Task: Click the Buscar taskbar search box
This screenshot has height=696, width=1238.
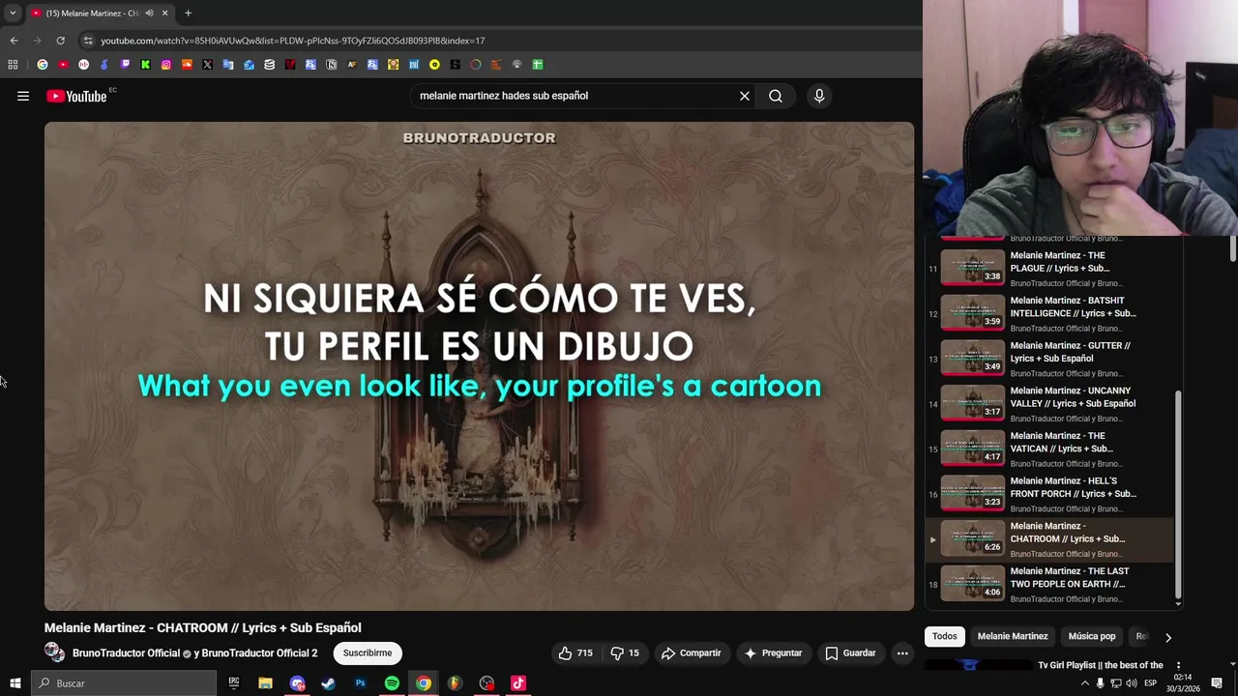Action: point(124,683)
